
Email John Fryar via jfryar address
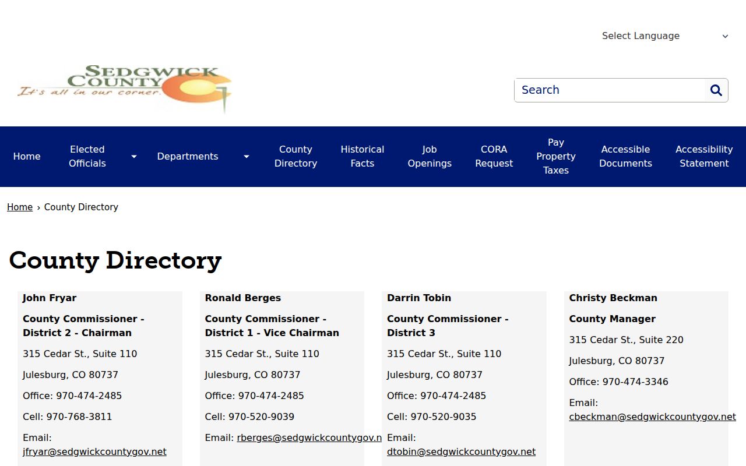pyautogui.click(x=94, y=452)
